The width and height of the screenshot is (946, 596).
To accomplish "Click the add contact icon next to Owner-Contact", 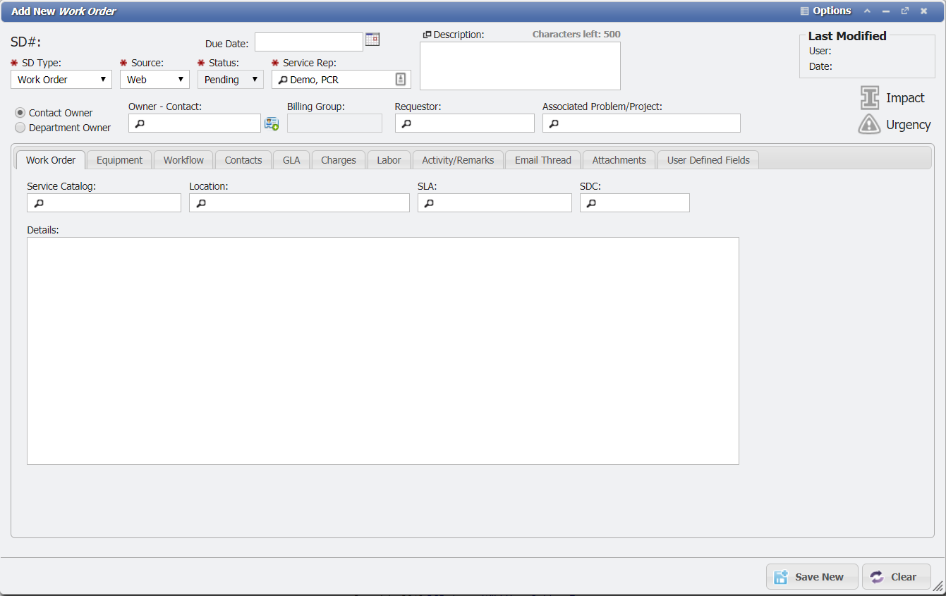I will 272,123.
